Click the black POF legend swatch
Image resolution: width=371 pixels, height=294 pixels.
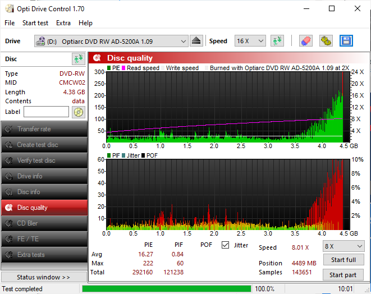click(x=143, y=155)
